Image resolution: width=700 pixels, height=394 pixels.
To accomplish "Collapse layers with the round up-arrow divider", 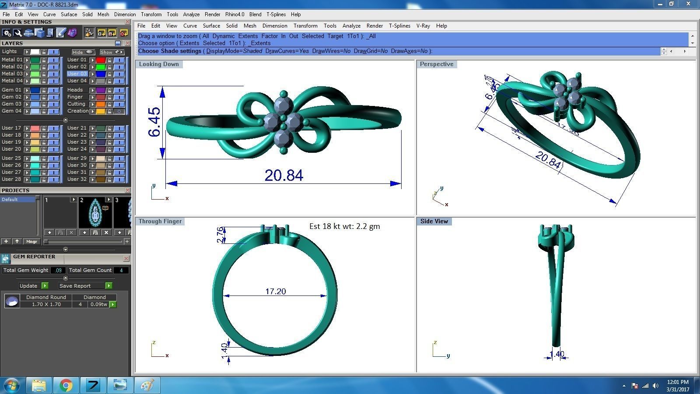I will coord(66,120).
